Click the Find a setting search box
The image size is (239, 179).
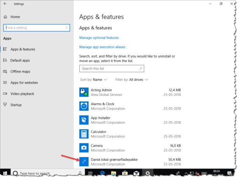pyautogui.click(x=37, y=28)
